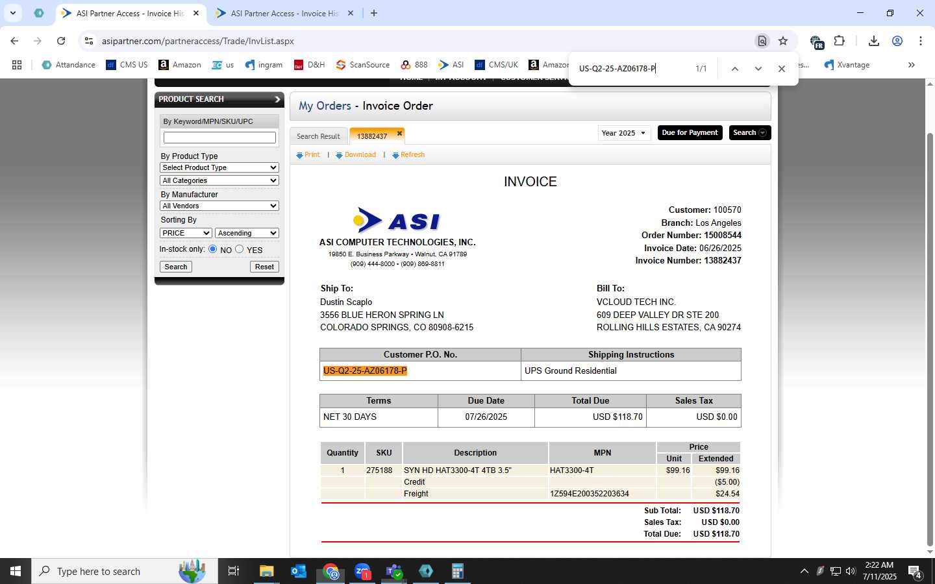Click the address bar URL
This screenshot has height=584, width=935.
[198, 41]
